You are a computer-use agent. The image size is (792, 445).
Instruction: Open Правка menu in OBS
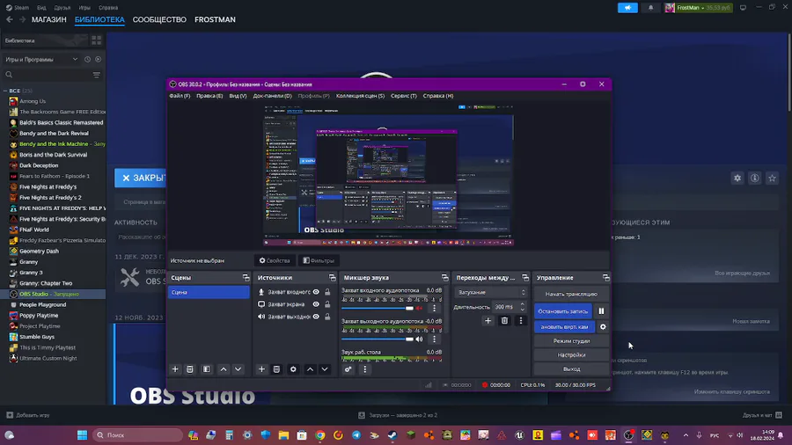tap(209, 96)
